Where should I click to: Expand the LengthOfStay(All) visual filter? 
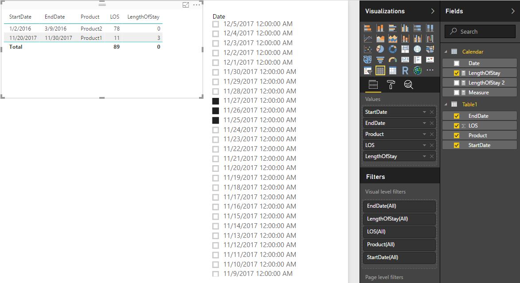pos(399,219)
